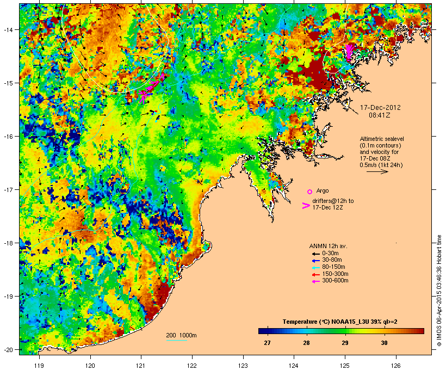Click the 27 colorbar tick label

pyautogui.click(x=267, y=343)
